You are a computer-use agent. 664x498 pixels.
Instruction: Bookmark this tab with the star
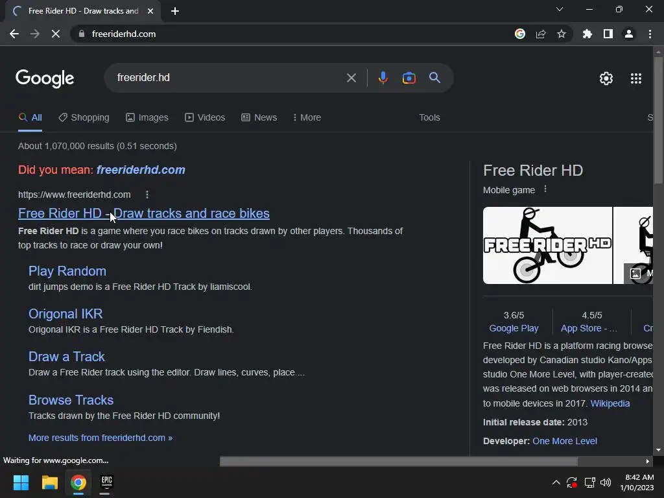(x=562, y=34)
